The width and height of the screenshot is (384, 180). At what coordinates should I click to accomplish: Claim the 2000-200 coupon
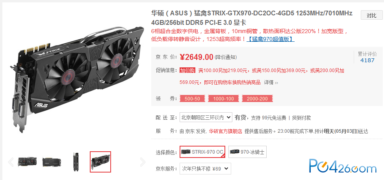pyautogui.click(x=257, y=99)
